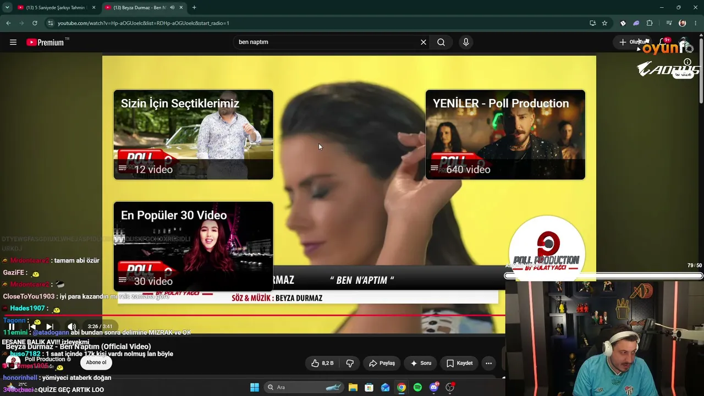Open the Oluştur create menu
This screenshot has height=396, width=704.
pyautogui.click(x=632, y=42)
